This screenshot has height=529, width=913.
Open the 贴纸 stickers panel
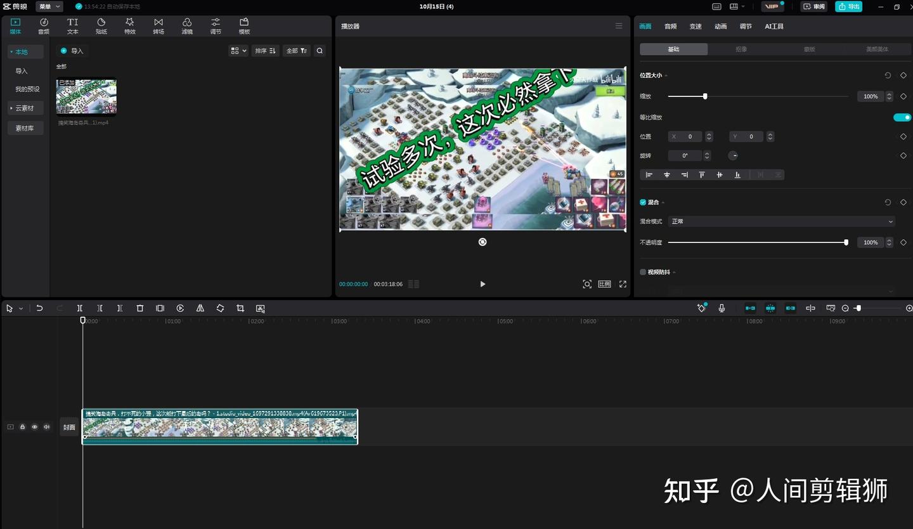tap(101, 26)
